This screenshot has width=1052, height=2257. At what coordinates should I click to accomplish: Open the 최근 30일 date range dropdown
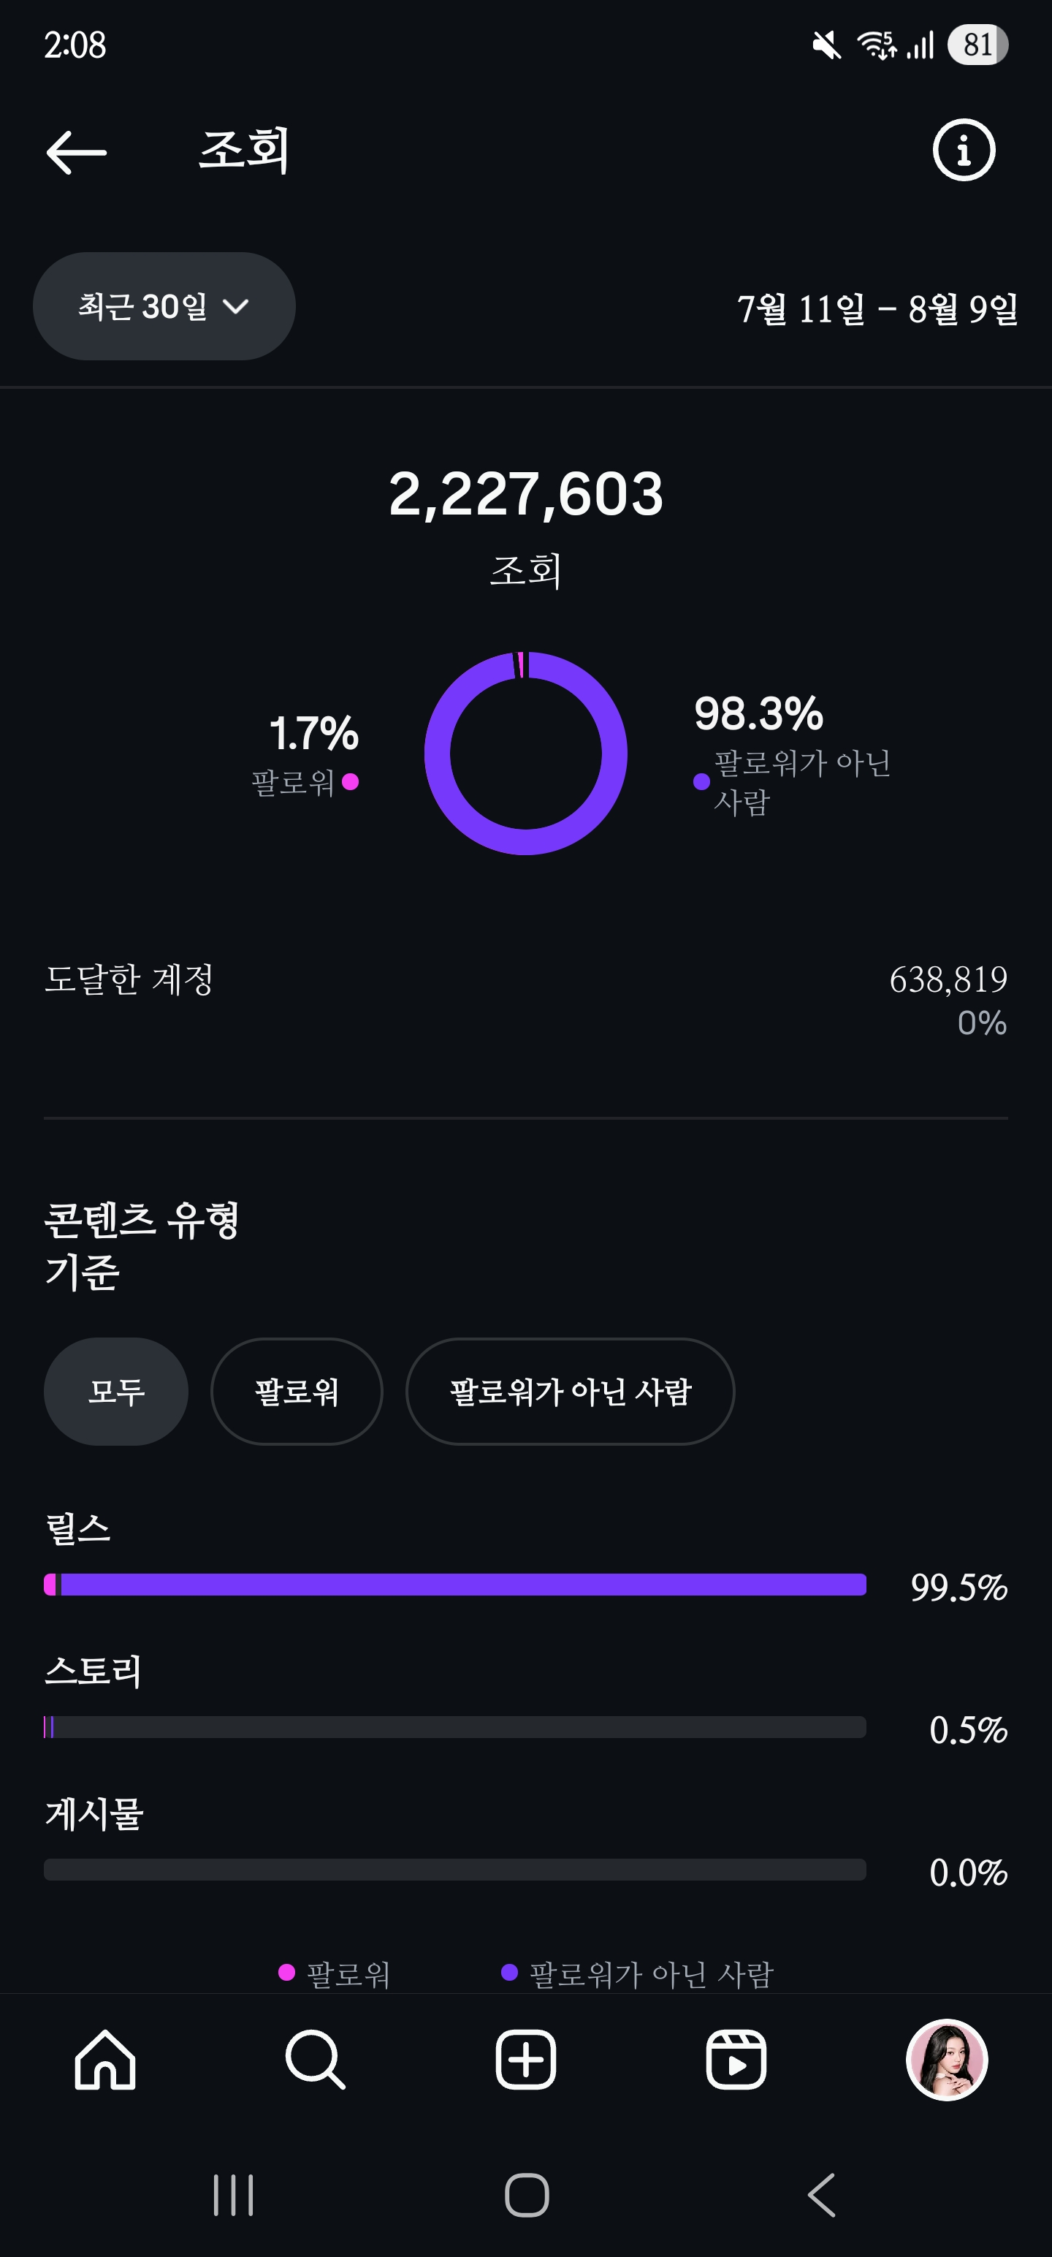164,307
